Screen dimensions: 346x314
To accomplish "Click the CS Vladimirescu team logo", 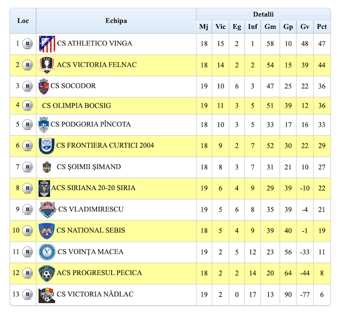I will tap(46, 209).
